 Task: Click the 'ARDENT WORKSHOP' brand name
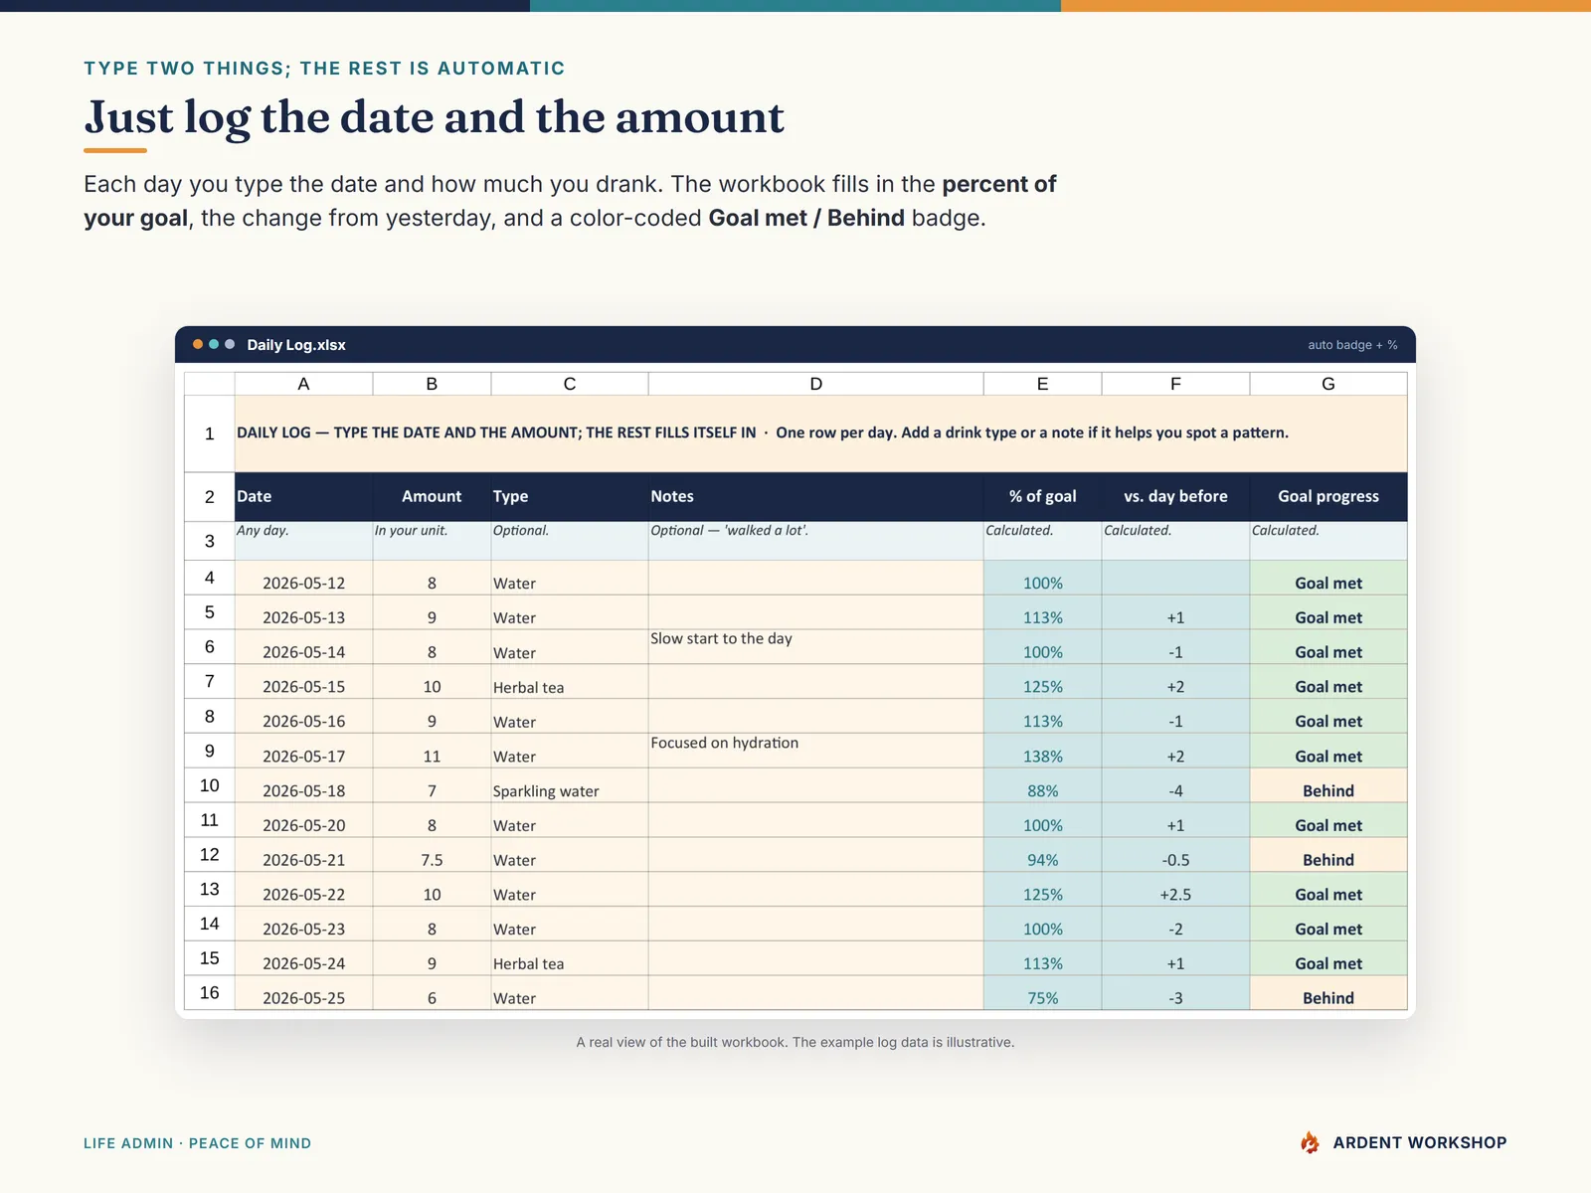coord(1420,1142)
